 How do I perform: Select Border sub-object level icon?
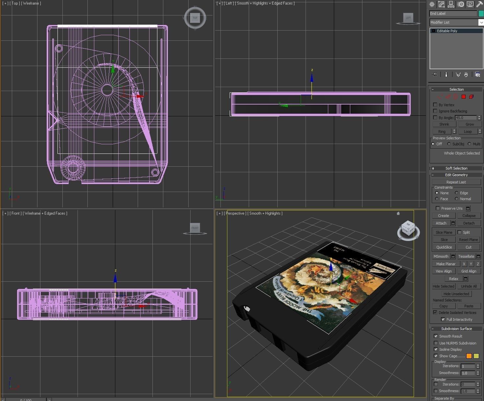tap(455, 97)
